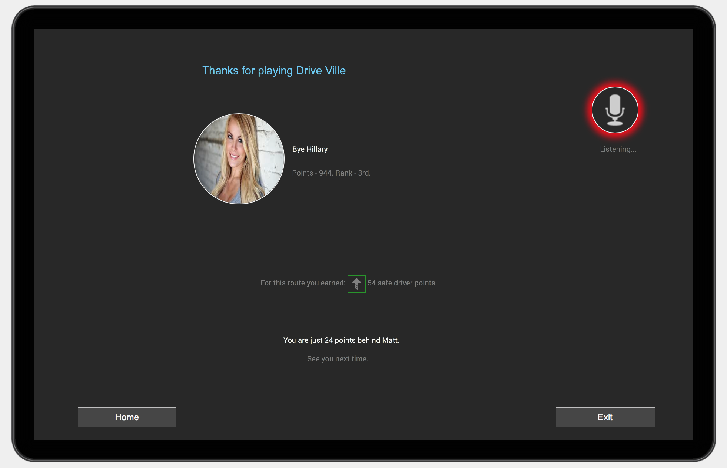Click the "Points - 944" score text
This screenshot has height=468, width=727.
[312, 173]
